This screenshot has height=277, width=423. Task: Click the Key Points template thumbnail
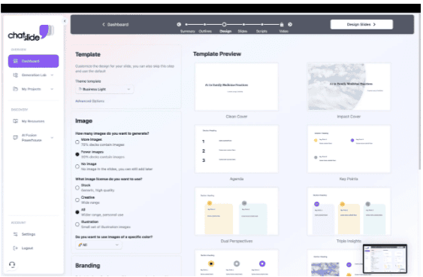coord(349,149)
